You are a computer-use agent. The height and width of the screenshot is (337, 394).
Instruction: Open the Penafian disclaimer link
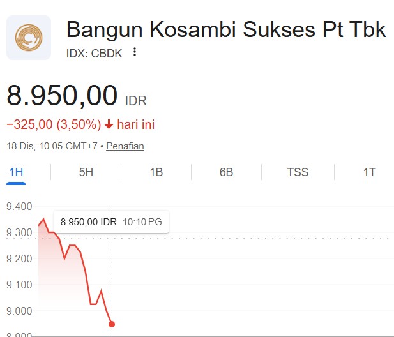point(125,146)
